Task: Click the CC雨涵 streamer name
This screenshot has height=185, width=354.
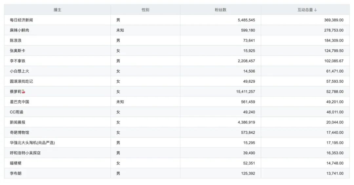Action: click(x=16, y=112)
